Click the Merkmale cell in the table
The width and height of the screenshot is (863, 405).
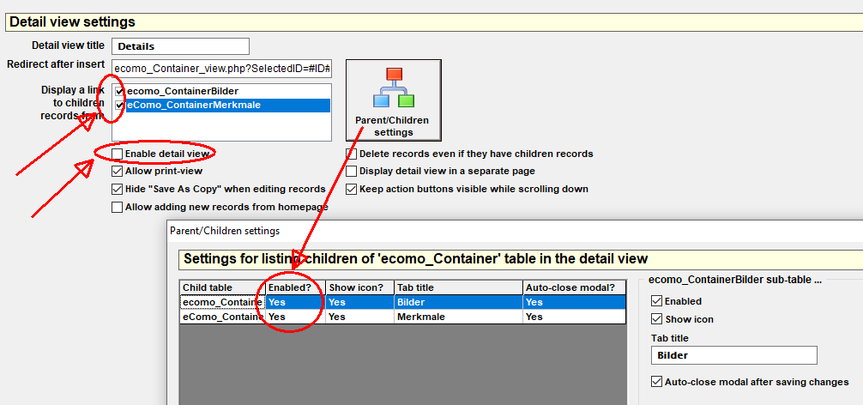[458, 317]
